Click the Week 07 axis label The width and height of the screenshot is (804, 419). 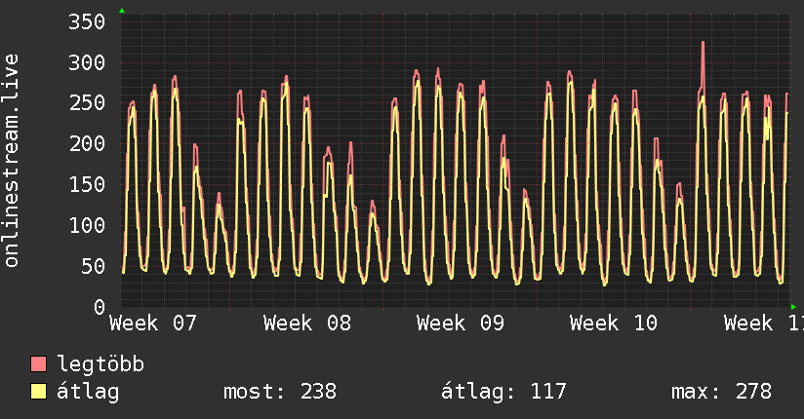pyautogui.click(x=153, y=323)
